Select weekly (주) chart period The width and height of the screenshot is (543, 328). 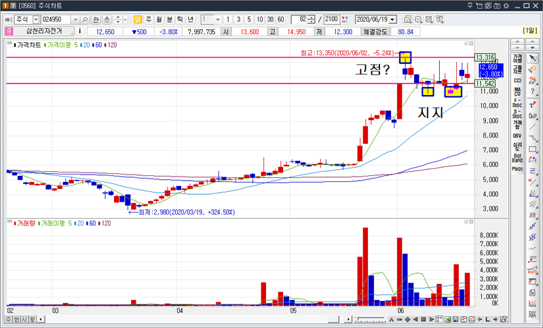pos(148,20)
